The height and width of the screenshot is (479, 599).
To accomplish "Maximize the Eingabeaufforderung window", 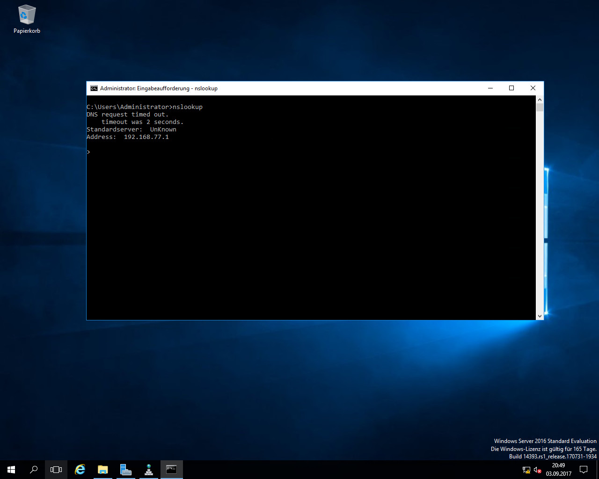I will tap(511, 88).
